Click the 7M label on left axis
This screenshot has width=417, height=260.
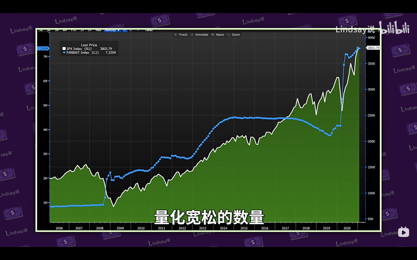pos(45,57)
